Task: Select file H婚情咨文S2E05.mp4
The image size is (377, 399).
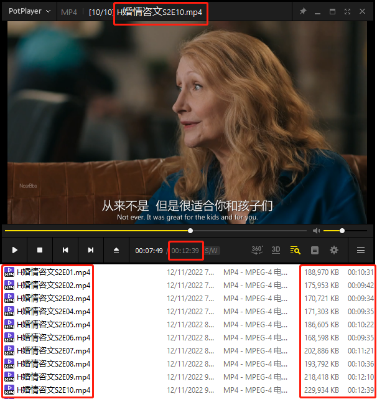Action: [54, 325]
